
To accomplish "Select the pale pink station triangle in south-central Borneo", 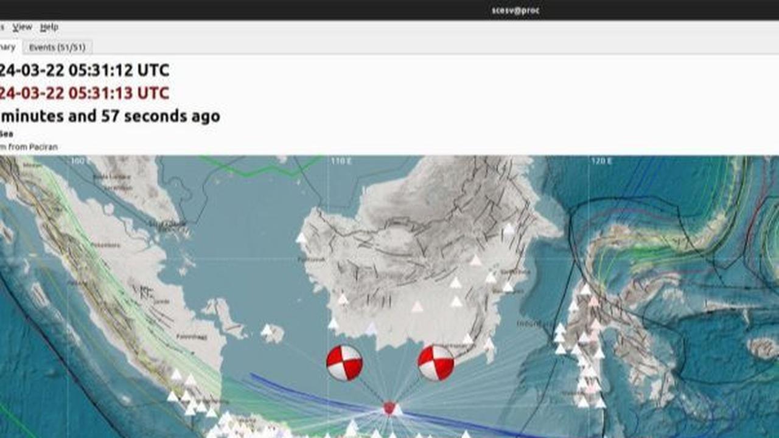I will click(417, 307).
